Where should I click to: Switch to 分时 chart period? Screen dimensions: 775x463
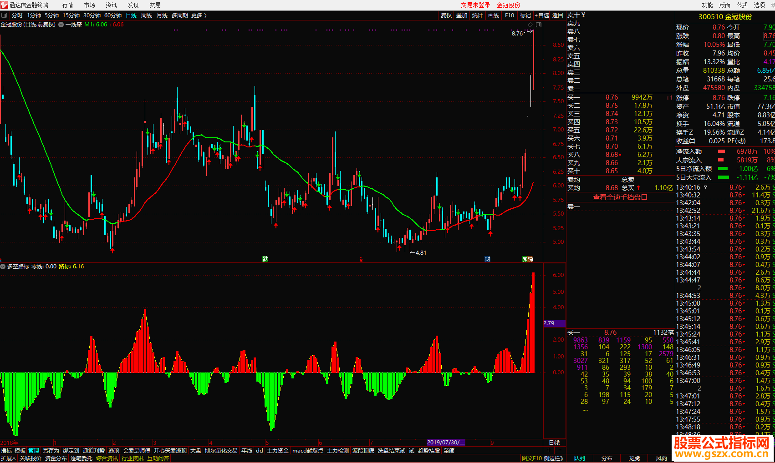17,15
